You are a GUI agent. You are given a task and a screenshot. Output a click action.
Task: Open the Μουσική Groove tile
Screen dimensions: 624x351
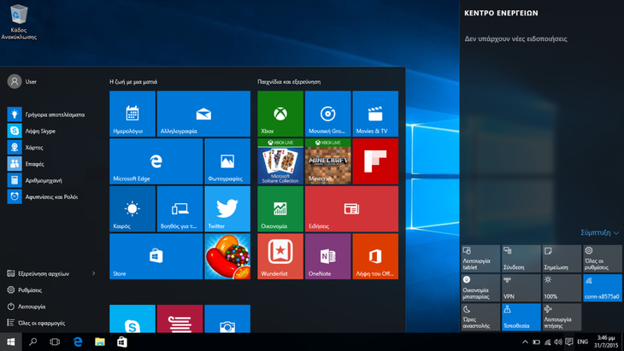[328, 114]
